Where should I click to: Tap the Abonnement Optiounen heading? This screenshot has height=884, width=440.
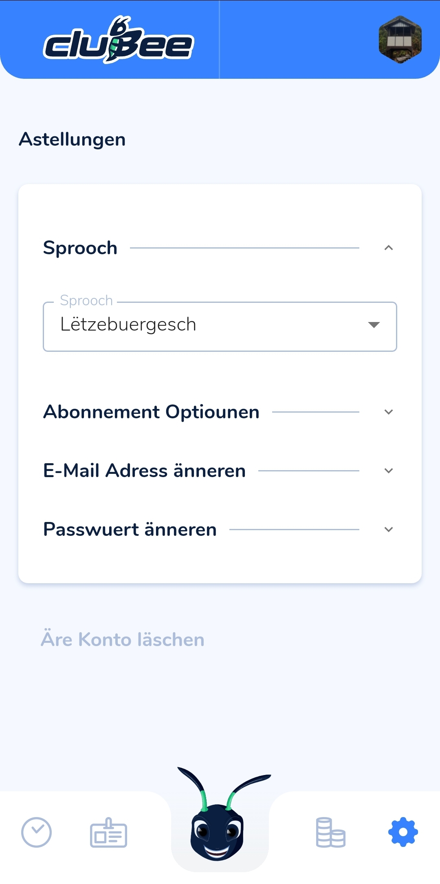[x=152, y=412]
